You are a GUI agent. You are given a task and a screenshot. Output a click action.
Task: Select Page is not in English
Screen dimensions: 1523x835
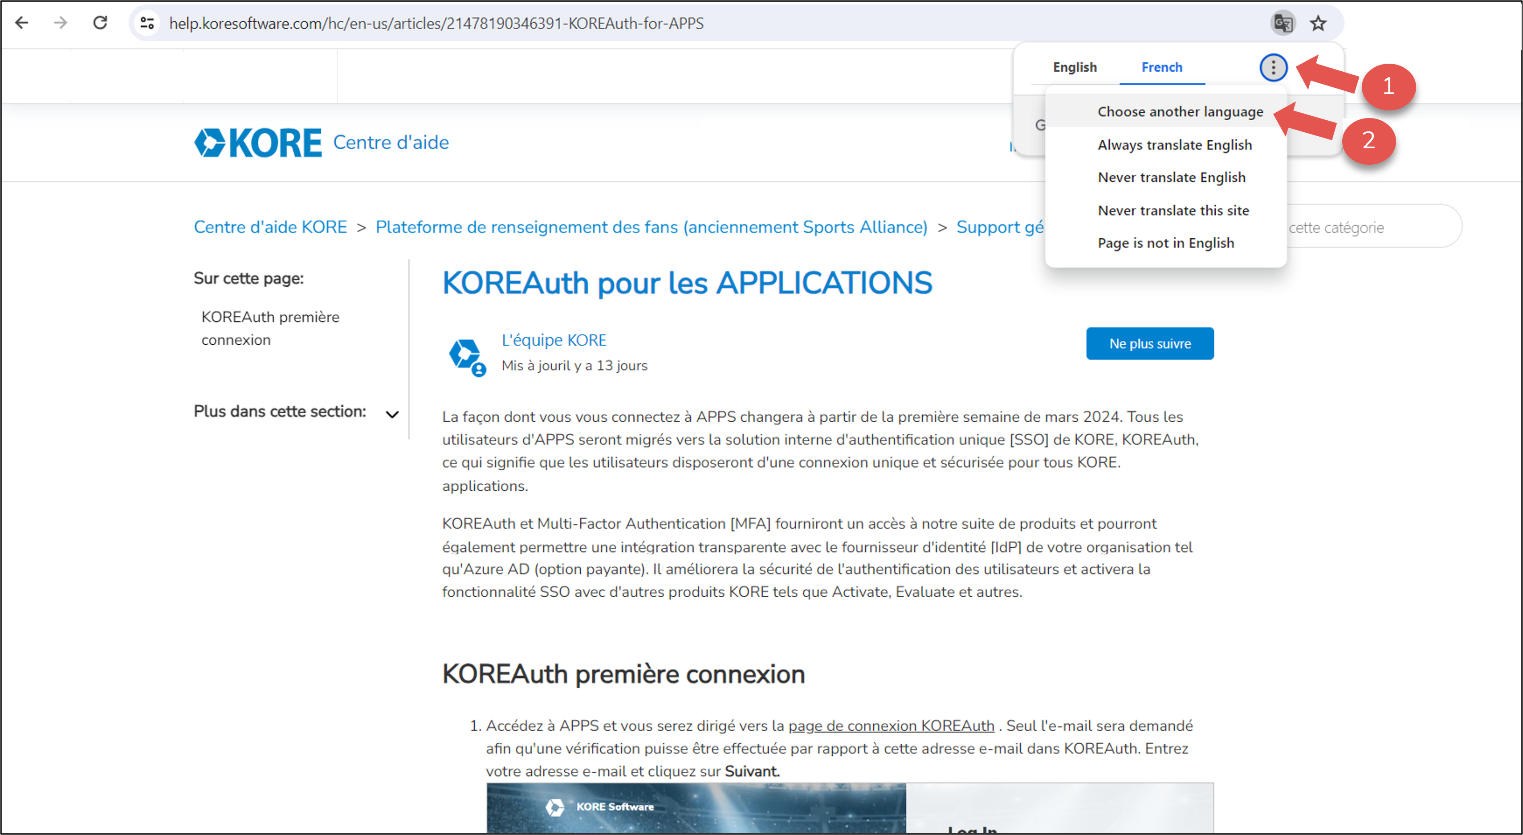1165,243
